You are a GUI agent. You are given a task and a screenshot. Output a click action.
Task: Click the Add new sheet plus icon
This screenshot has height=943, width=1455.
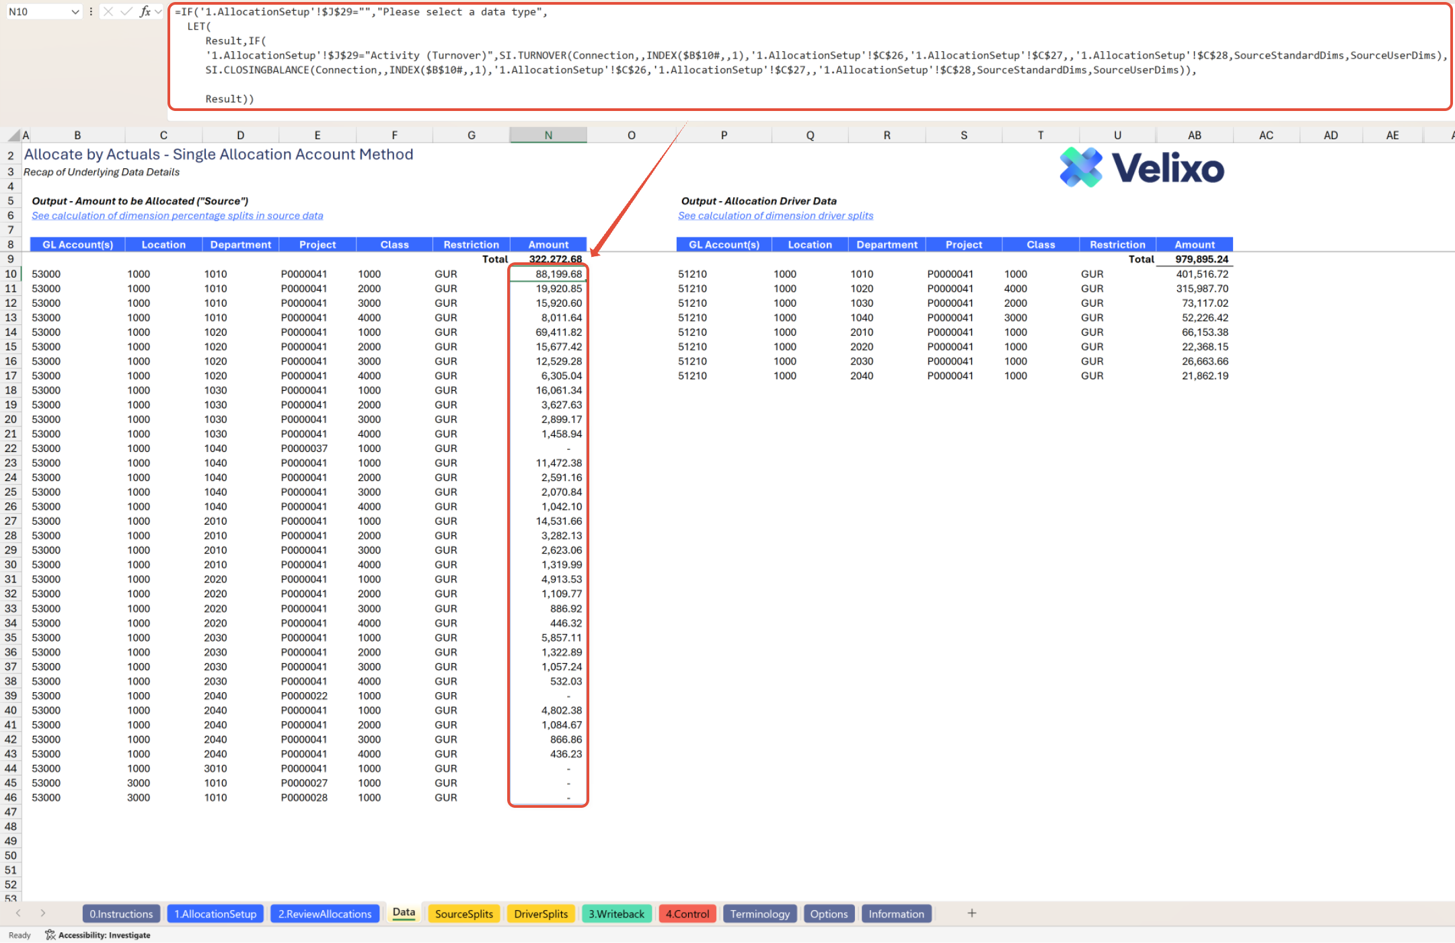click(x=971, y=913)
